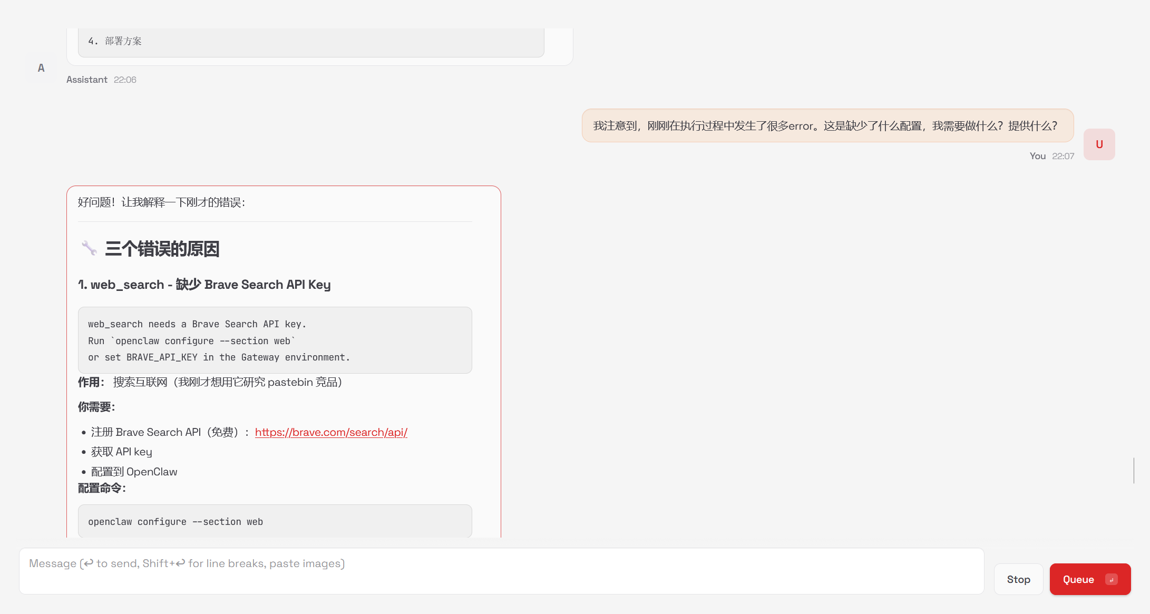
Task: Click the user message bubble about errors
Action: click(x=827, y=126)
